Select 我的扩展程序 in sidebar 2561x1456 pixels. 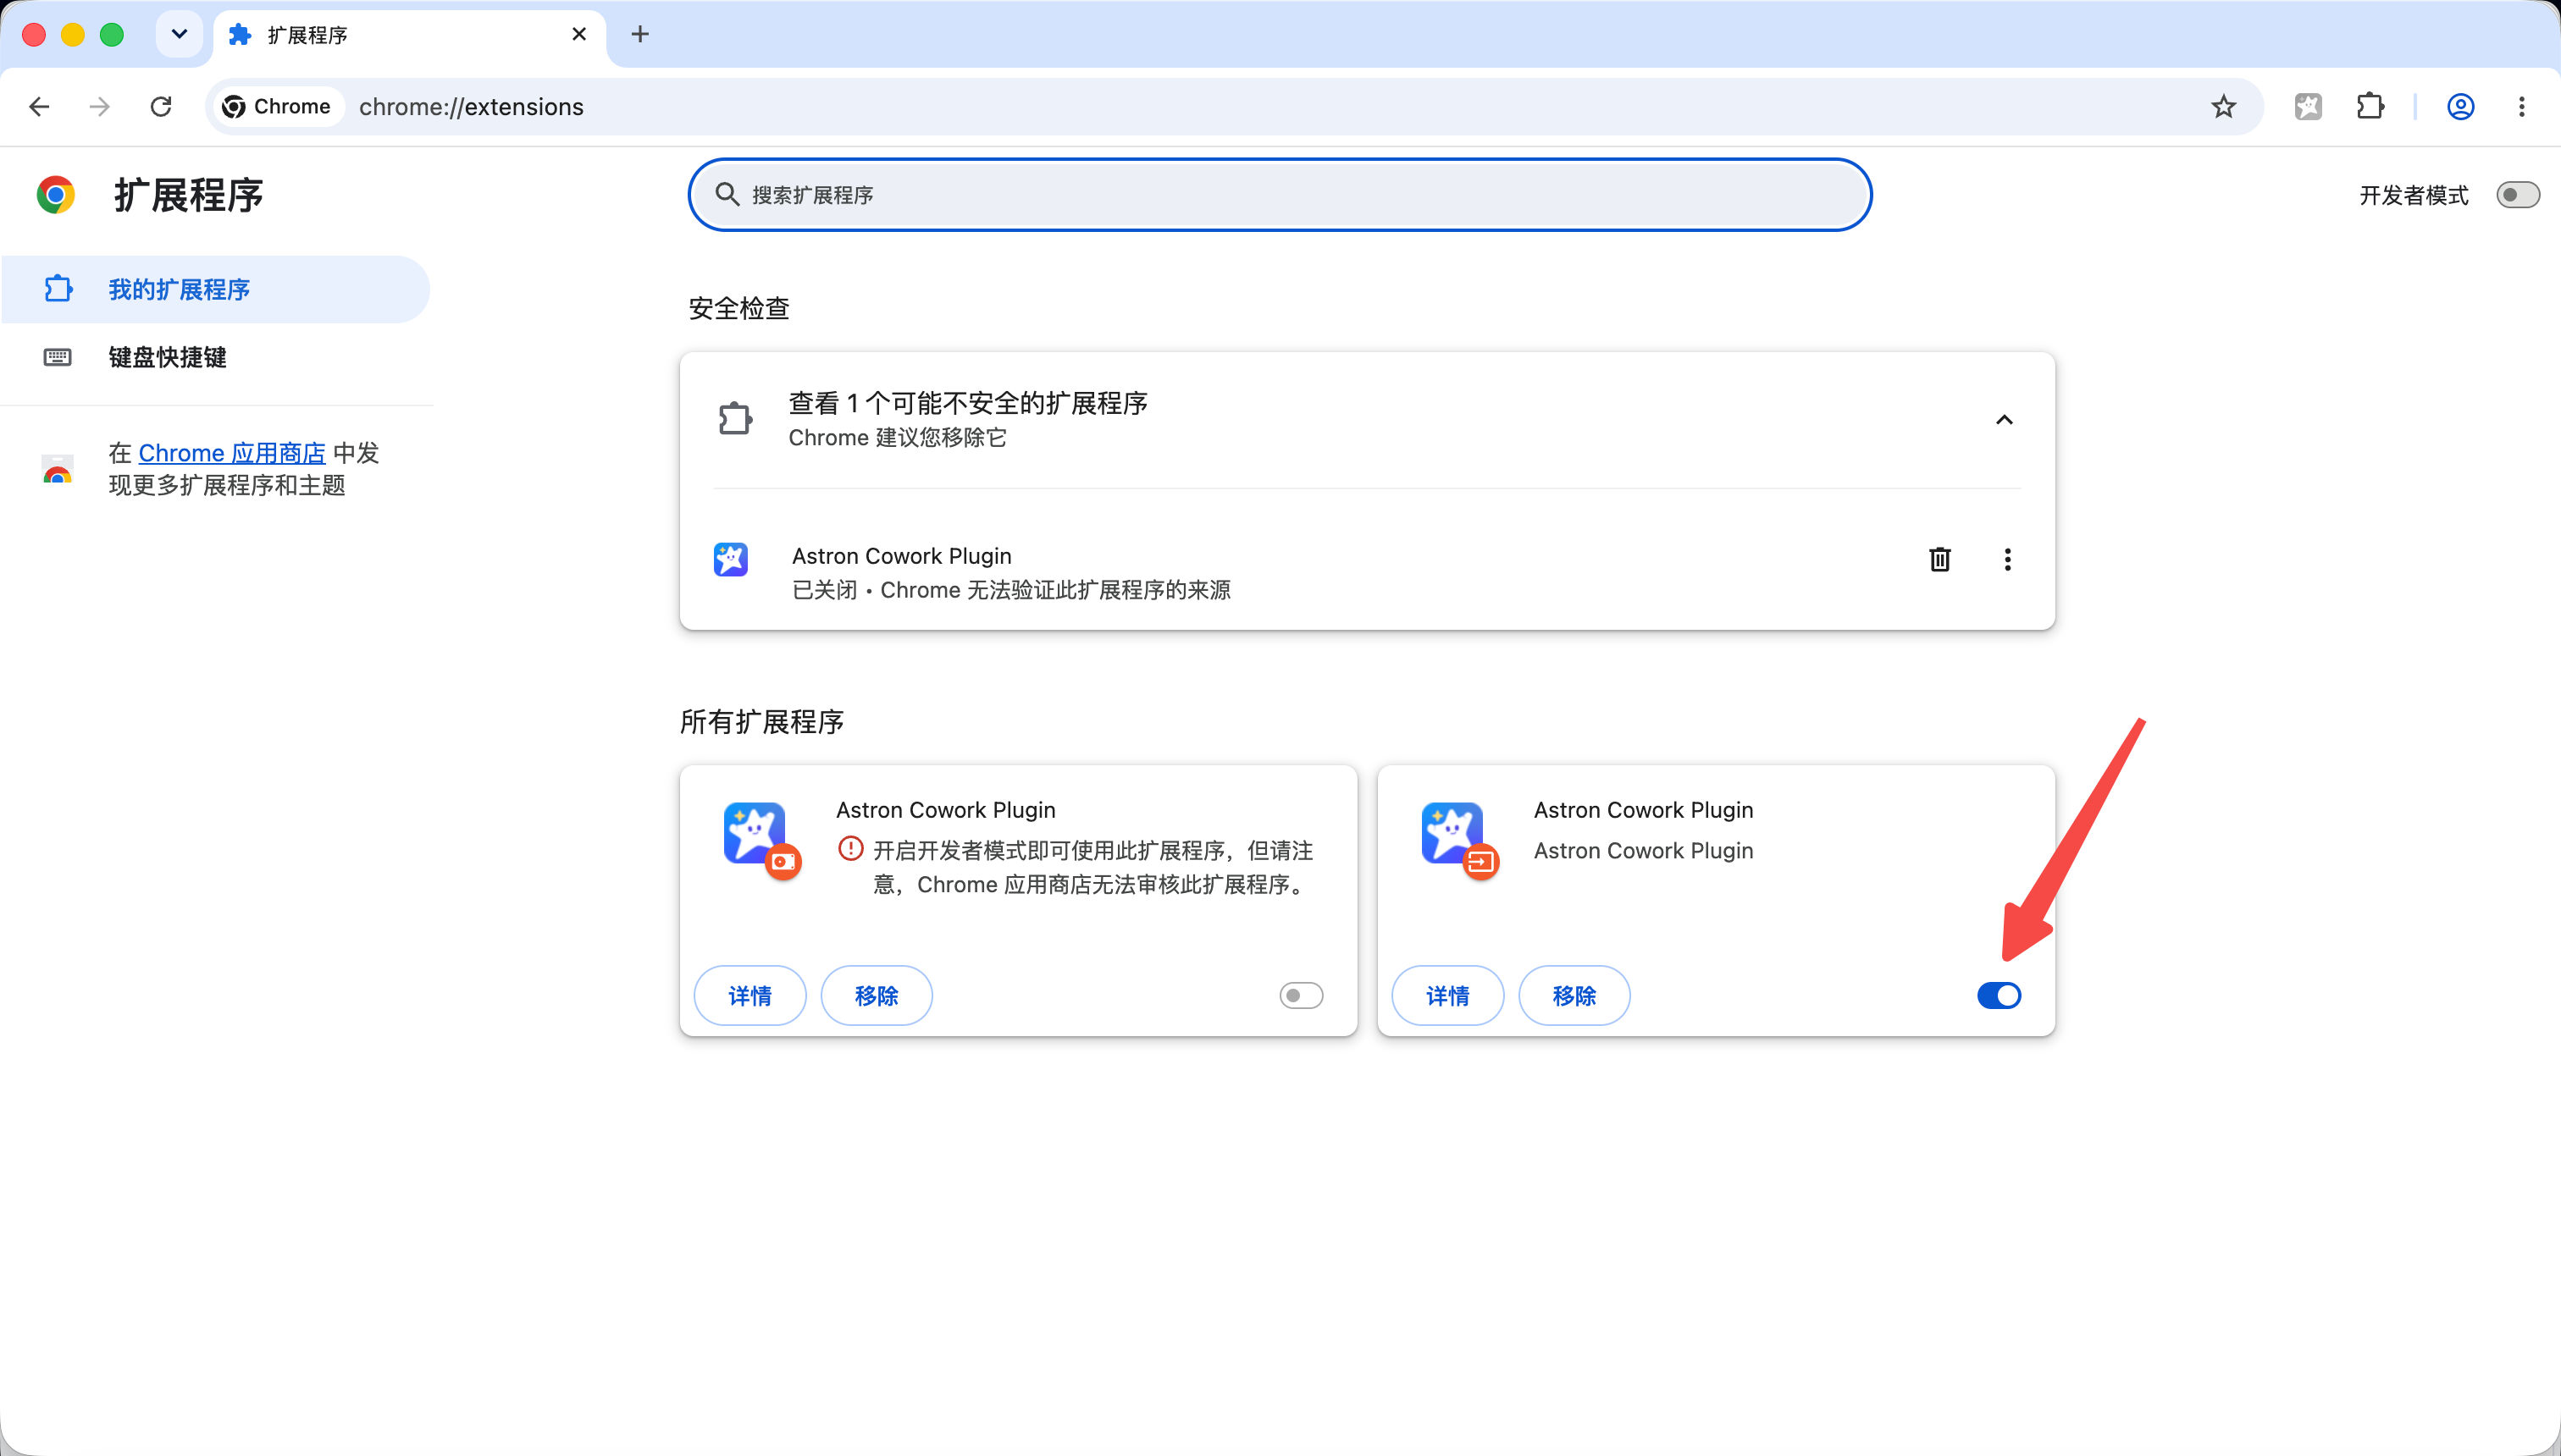(216, 289)
